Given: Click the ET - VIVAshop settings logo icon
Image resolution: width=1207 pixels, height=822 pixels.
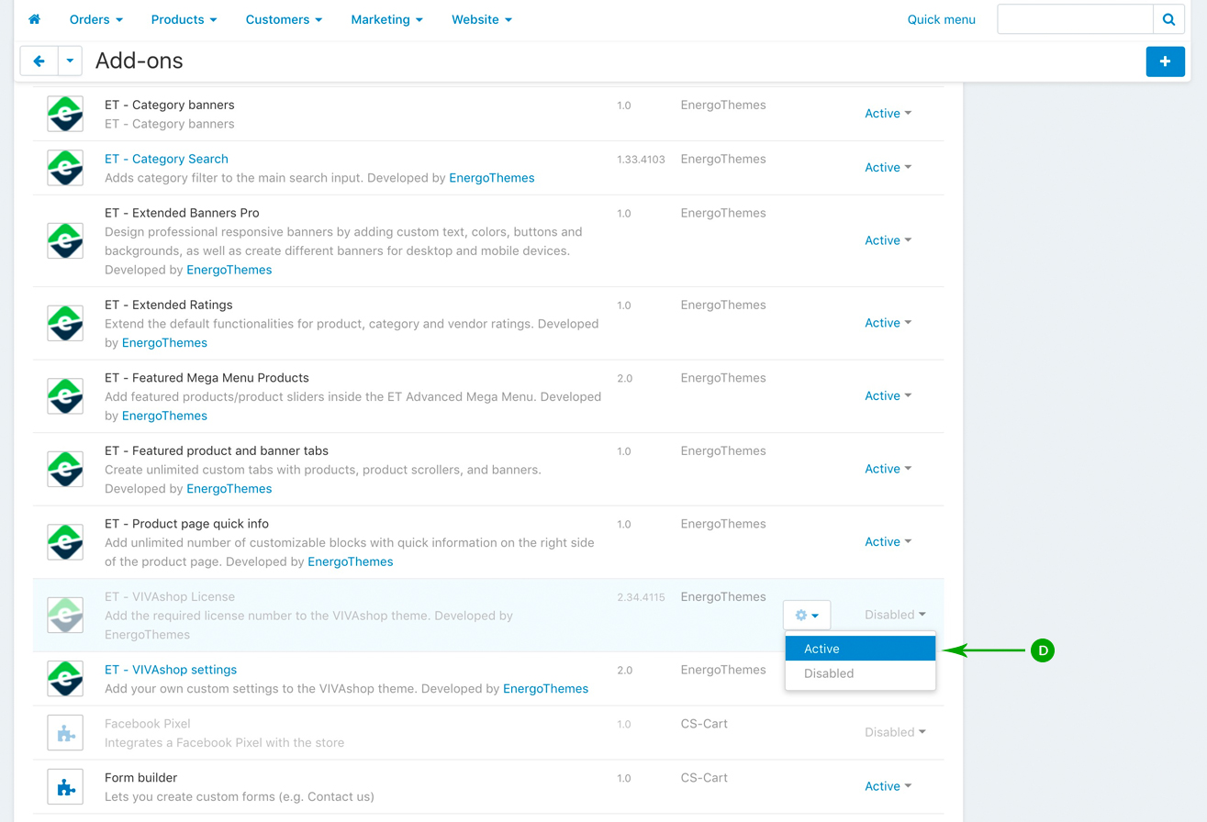Looking at the screenshot, I should [65, 678].
